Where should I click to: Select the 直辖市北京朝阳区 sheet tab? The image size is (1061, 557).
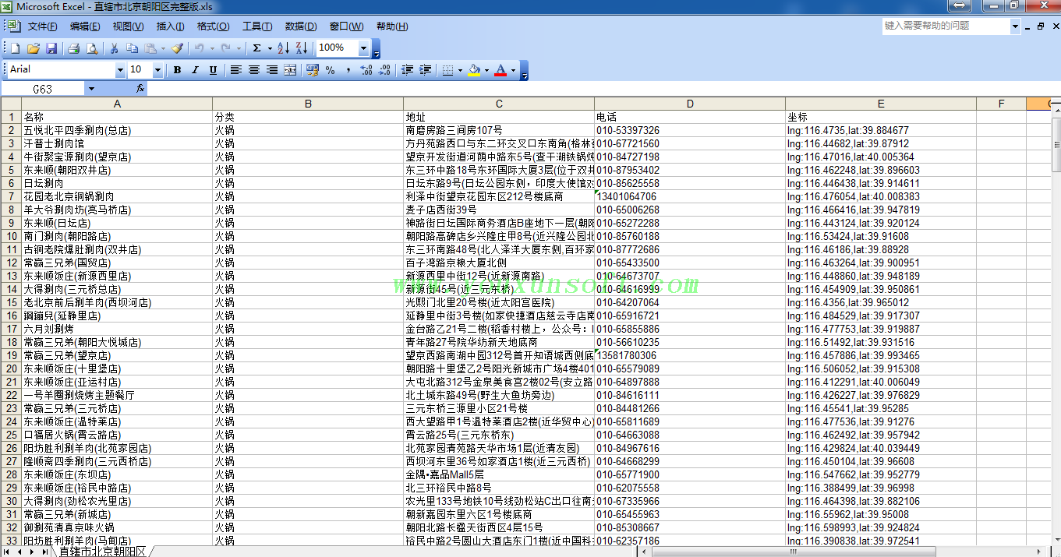pyautogui.click(x=102, y=552)
